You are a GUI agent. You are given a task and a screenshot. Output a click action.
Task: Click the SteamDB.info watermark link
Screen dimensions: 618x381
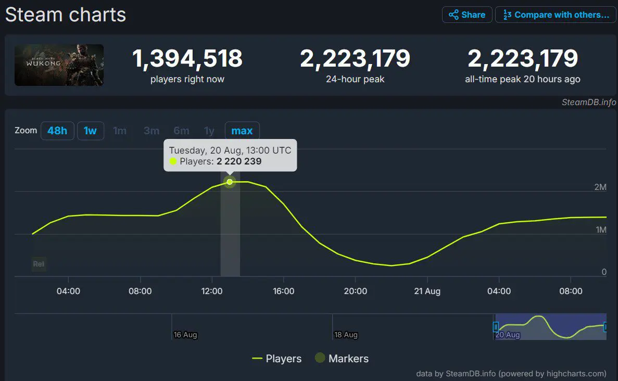588,103
